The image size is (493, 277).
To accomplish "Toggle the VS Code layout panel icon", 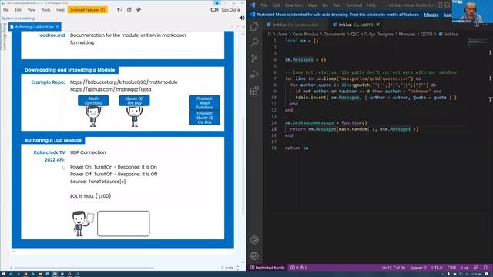I will tap(447, 5).
